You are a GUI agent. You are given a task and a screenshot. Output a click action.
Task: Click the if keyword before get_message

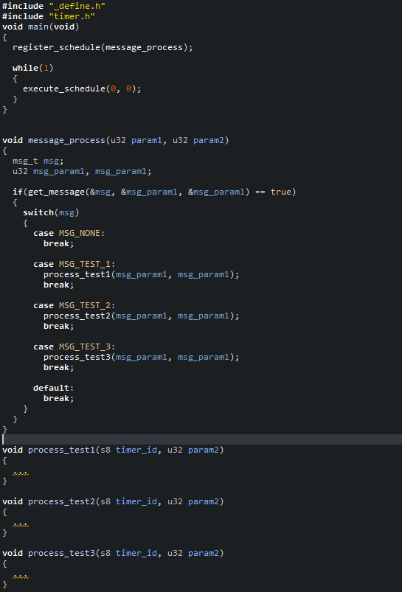[18, 192]
